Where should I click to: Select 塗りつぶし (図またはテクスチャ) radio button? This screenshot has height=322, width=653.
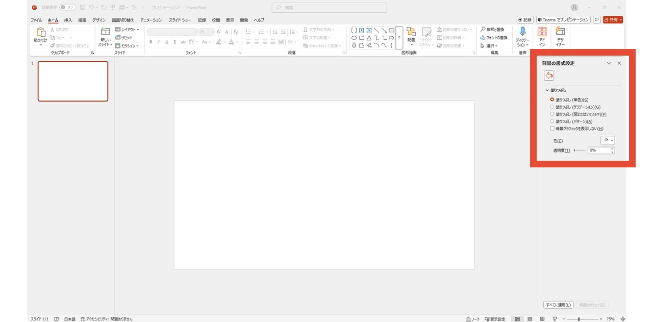point(552,114)
